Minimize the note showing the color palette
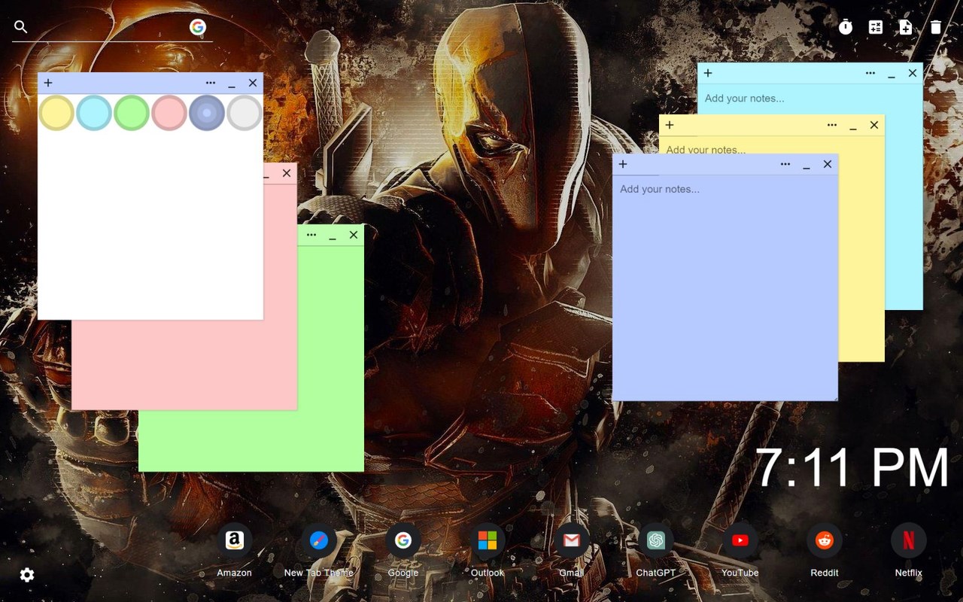This screenshot has width=963, height=602. click(232, 84)
